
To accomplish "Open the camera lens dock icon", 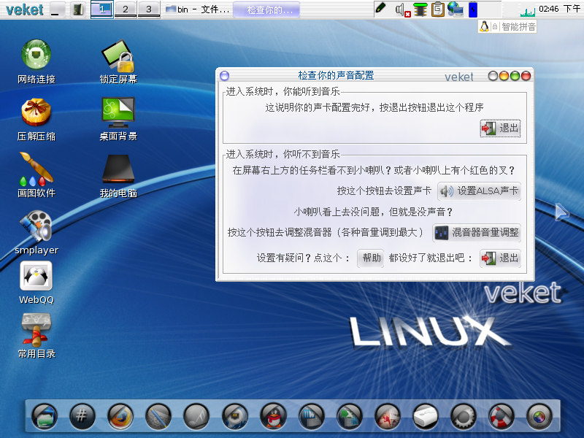I will 539,416.
